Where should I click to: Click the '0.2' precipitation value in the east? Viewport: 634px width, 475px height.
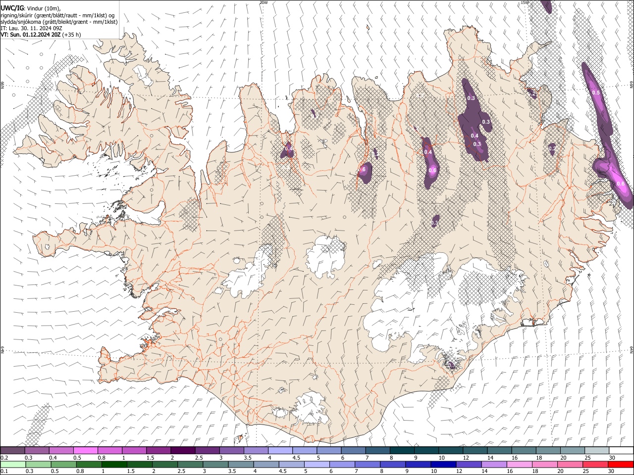pyautogui.click(x=552, y=148)
